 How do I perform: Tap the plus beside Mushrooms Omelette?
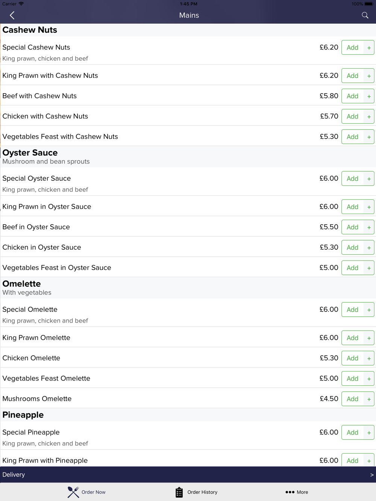(369, 399)
